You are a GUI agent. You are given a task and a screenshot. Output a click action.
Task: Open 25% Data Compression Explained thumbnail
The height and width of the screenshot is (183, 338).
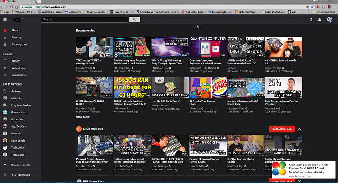click(x=283, y=87)
